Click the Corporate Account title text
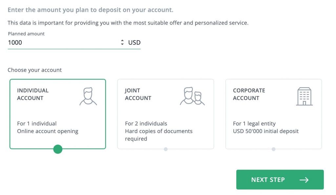Image resolution: width=336 pixels, height=195 pixels. 249,94
